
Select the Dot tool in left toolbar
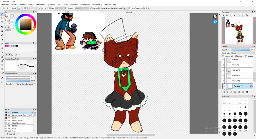click(x=2, y=22)
